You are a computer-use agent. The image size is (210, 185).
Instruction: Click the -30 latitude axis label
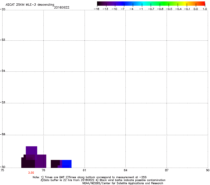click(x=3, y=167)
